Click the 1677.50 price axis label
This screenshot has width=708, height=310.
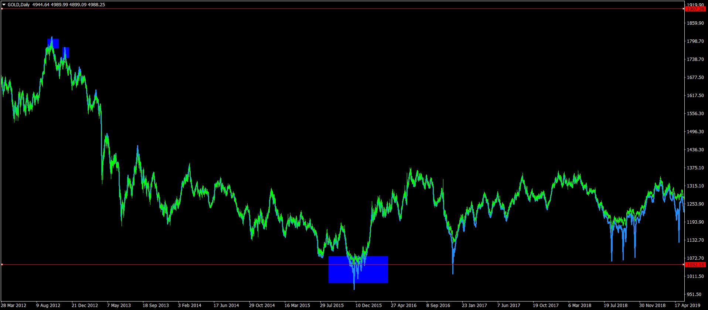point(695,77)
